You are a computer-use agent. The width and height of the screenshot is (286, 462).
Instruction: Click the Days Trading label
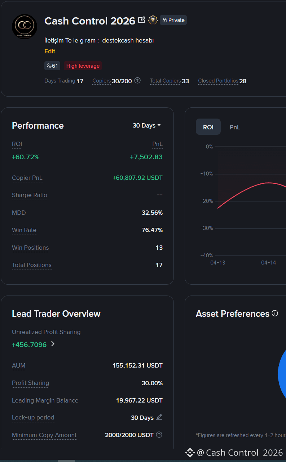60,81
